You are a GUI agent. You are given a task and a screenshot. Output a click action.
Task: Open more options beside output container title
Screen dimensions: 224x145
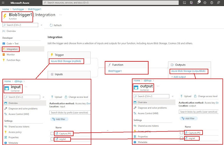click(x=158, y=86)
